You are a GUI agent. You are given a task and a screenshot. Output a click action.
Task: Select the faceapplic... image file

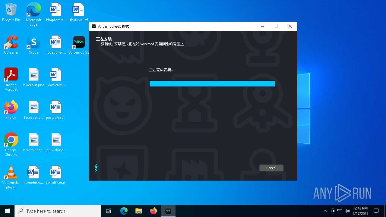click(x=34, y=110)
